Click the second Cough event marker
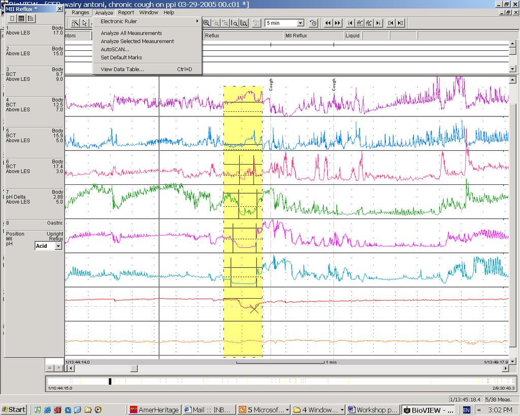This screenshot has width=520, height=416. pos(334,85)
